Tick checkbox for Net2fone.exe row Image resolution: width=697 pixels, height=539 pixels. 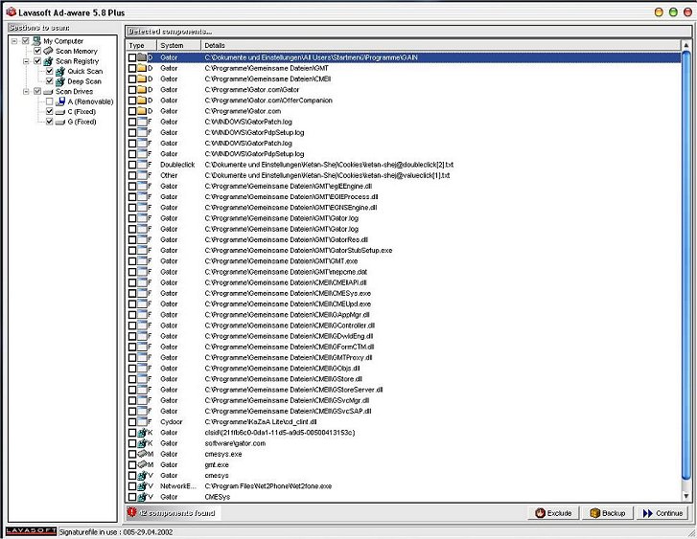[x=132, y=486]
